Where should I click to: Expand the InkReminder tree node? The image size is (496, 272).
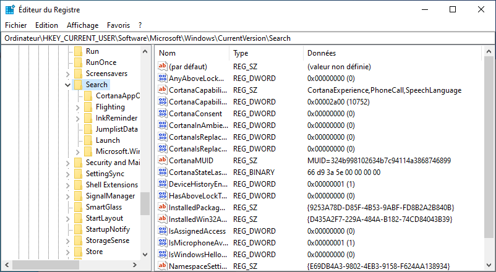pyautogui.click(x=78, y=119)
